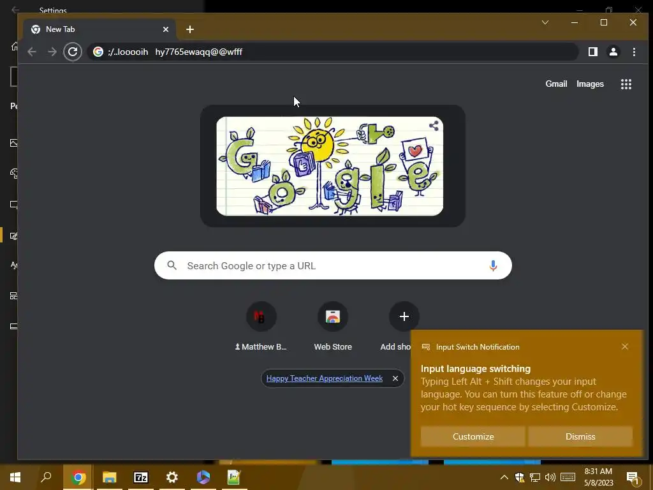Click the Google icon in the address bar
653x490 pixels.
pos(98,52)
